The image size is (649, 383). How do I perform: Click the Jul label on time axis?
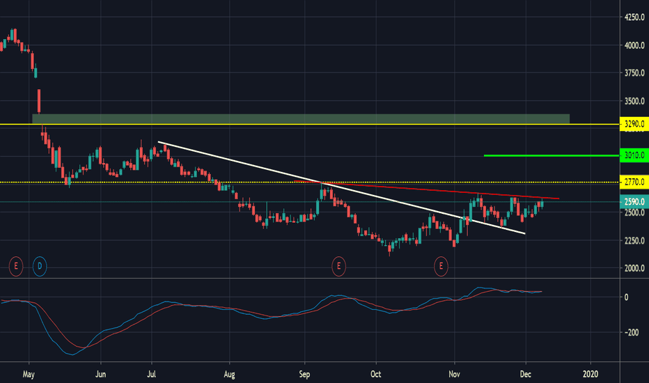click(152, 375)
